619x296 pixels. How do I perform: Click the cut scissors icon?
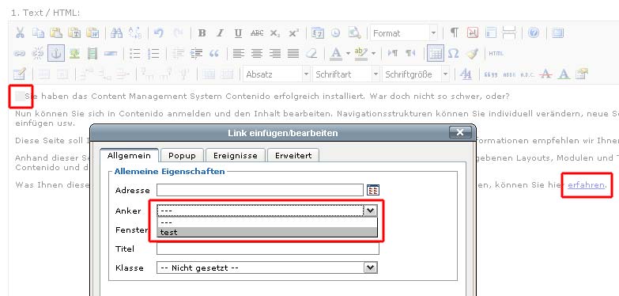(x=20, y=32)
